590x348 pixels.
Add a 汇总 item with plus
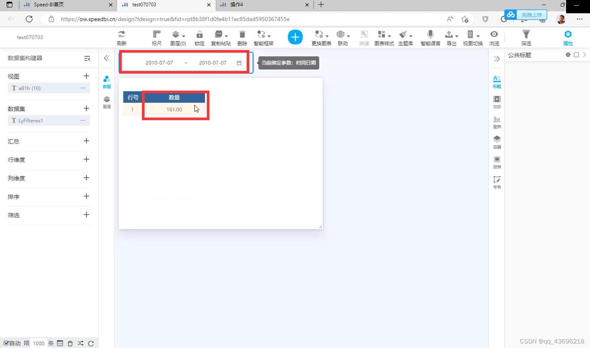pos(87,141)
